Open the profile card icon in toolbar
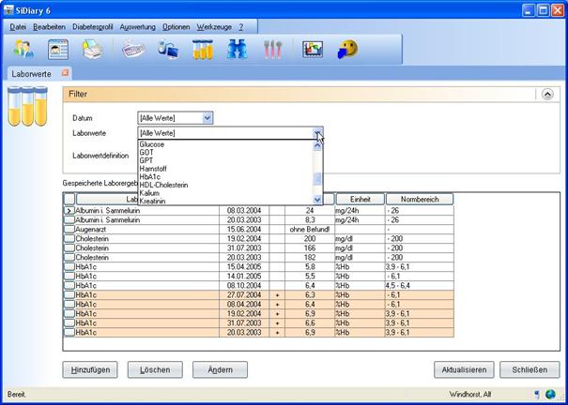568x405 pixels. pos(58,49)
